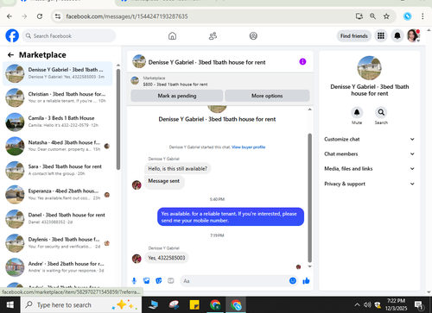
Task: Click the conversation list scrollbar
Action: [118, 119]
